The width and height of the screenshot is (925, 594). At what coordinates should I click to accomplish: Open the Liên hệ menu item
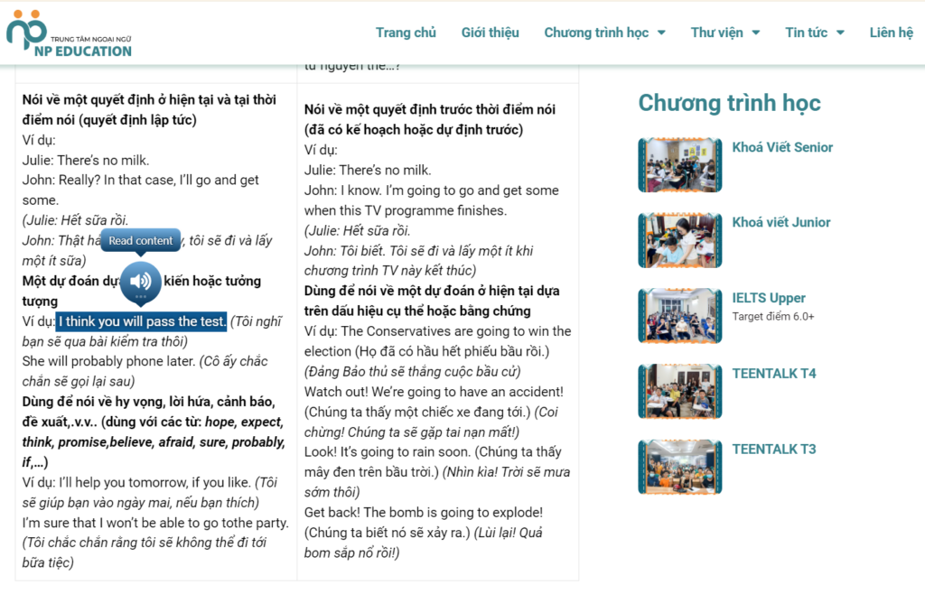pyautogui.click(x=891, y=32)
